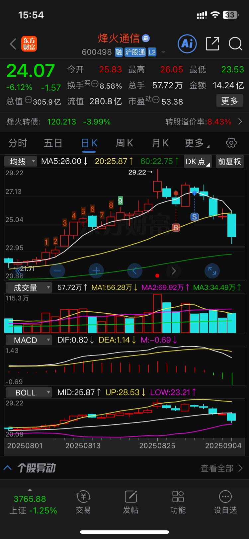
Task: Select the 日K tab
Action: tap(89, 143)
